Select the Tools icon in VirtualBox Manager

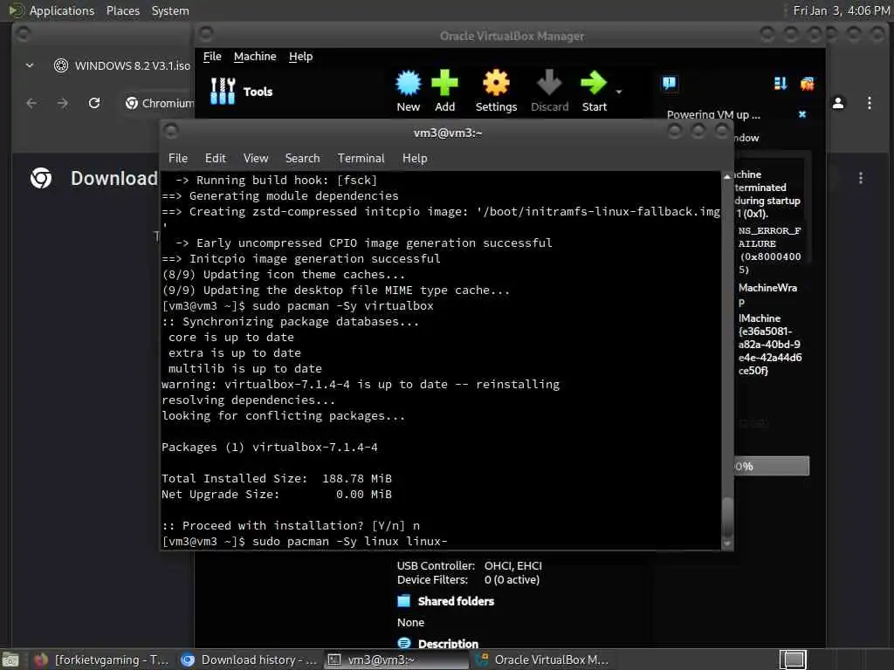(x=223, y=91)
